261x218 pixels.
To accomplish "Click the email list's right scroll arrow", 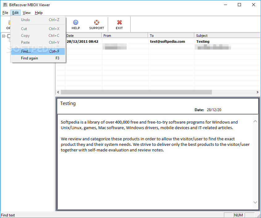I will 258,92.
